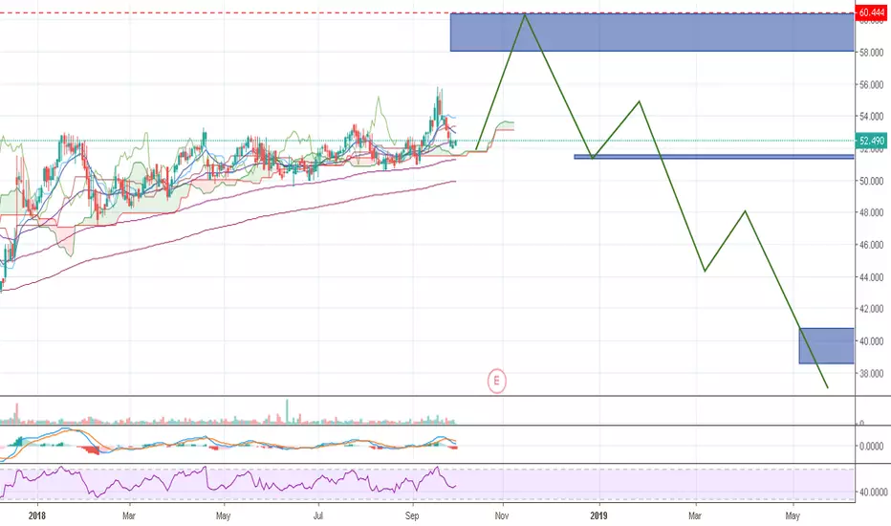The width and height of the screenshot is (891, 526).
Task: Click the Jul label on time axis
Action: [318, 515]
